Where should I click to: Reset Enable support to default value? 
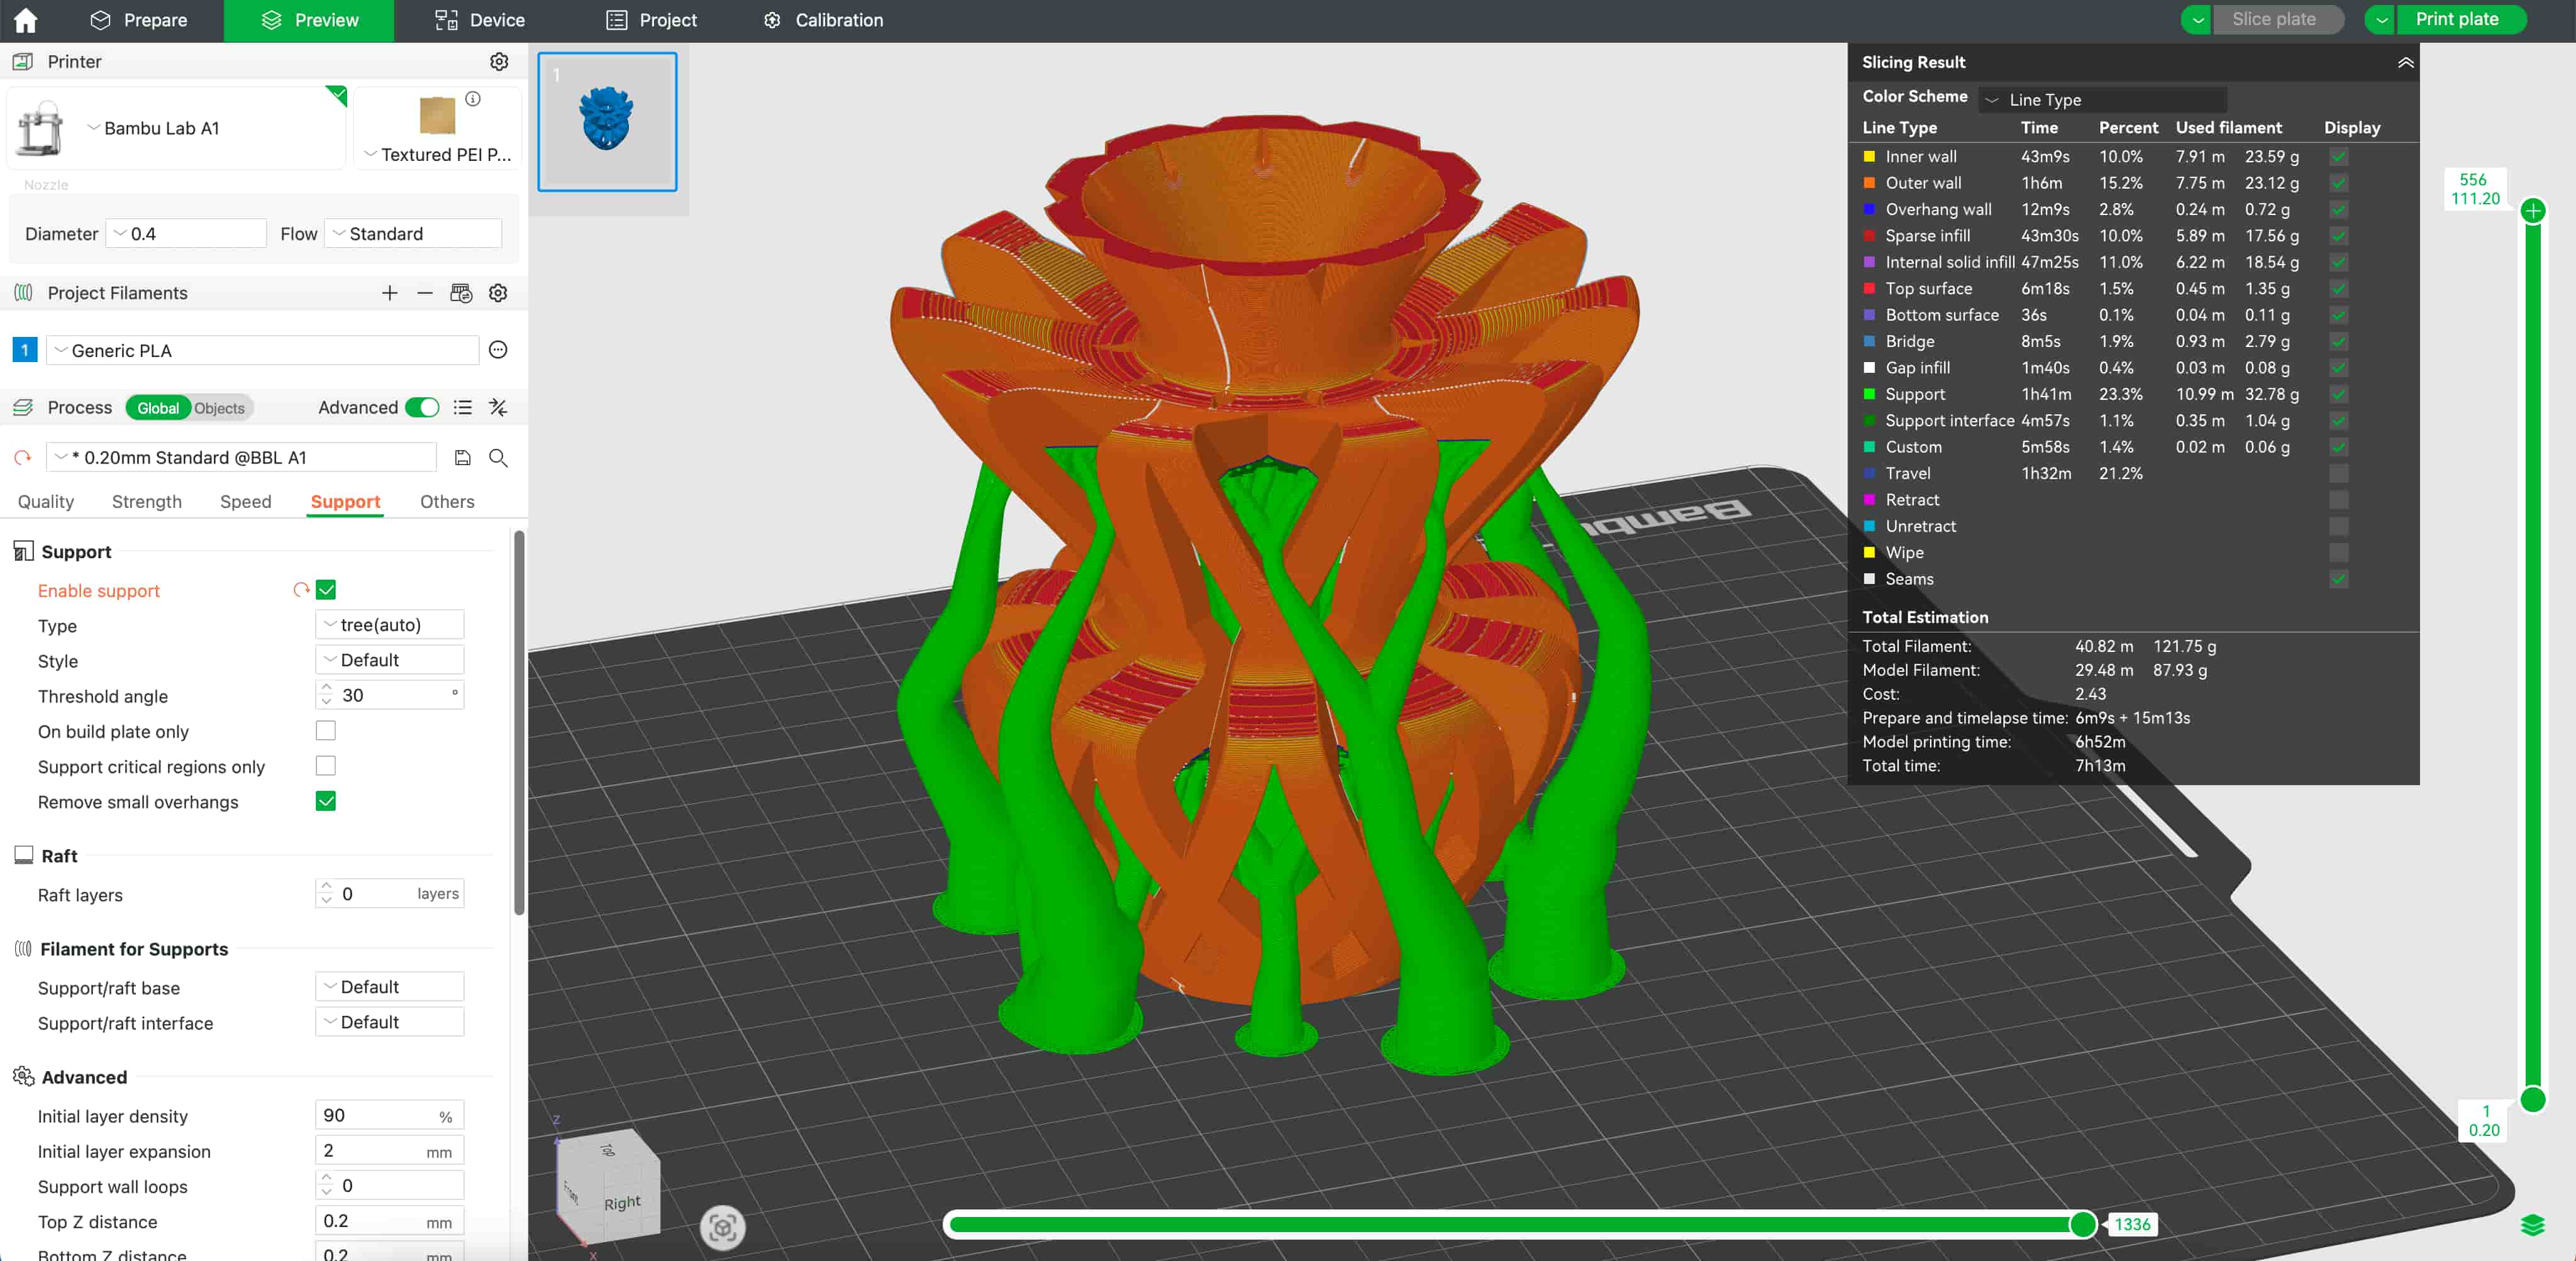[301, 590]
